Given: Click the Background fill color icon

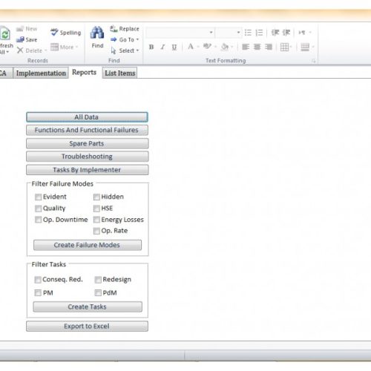Looking at the screenshot, I should (225, 47).
